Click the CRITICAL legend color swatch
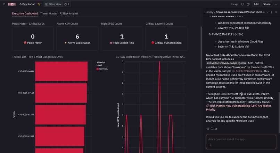Screen dimensions: 280x153 [98, 69]
